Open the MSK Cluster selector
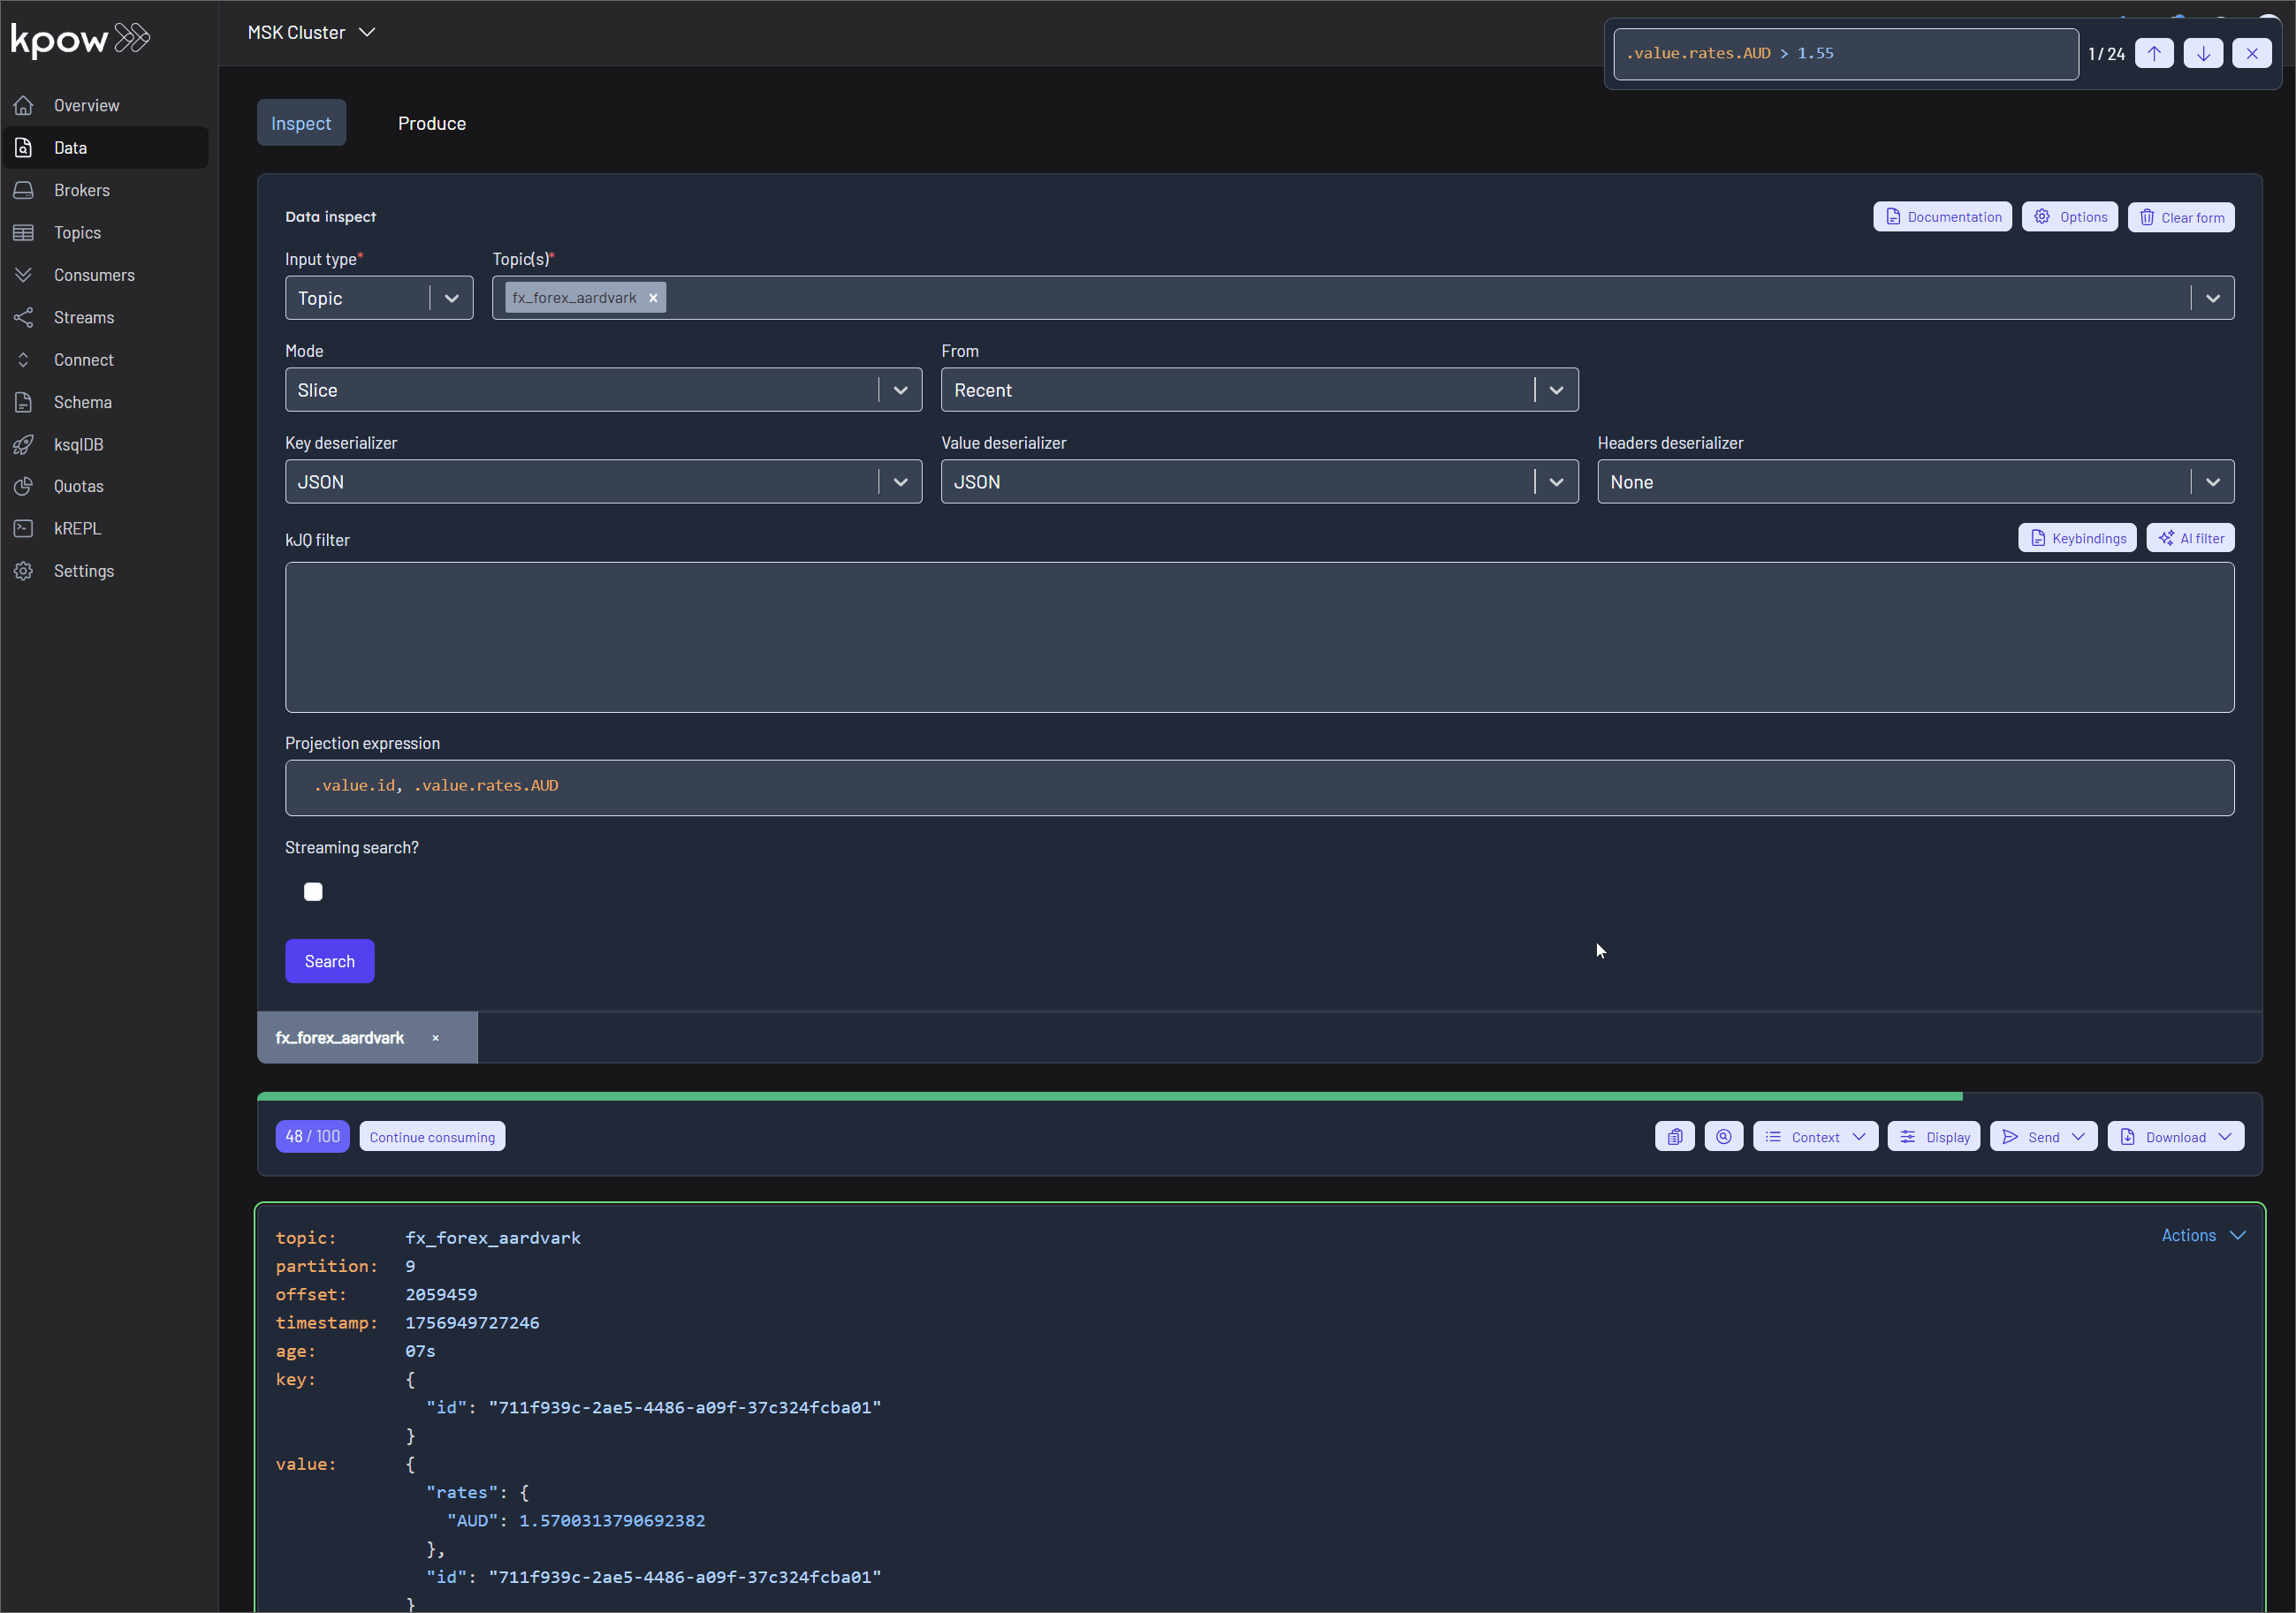Screen dimensions: 2296x1613 311,31
